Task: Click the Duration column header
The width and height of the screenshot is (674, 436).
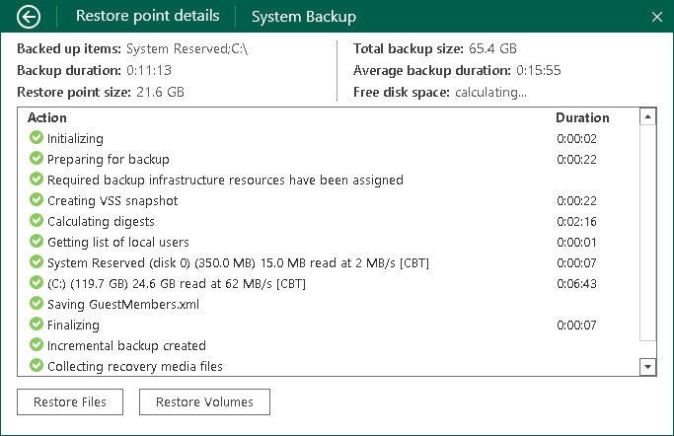Action: pyautogui.click(x=582, y=117)
